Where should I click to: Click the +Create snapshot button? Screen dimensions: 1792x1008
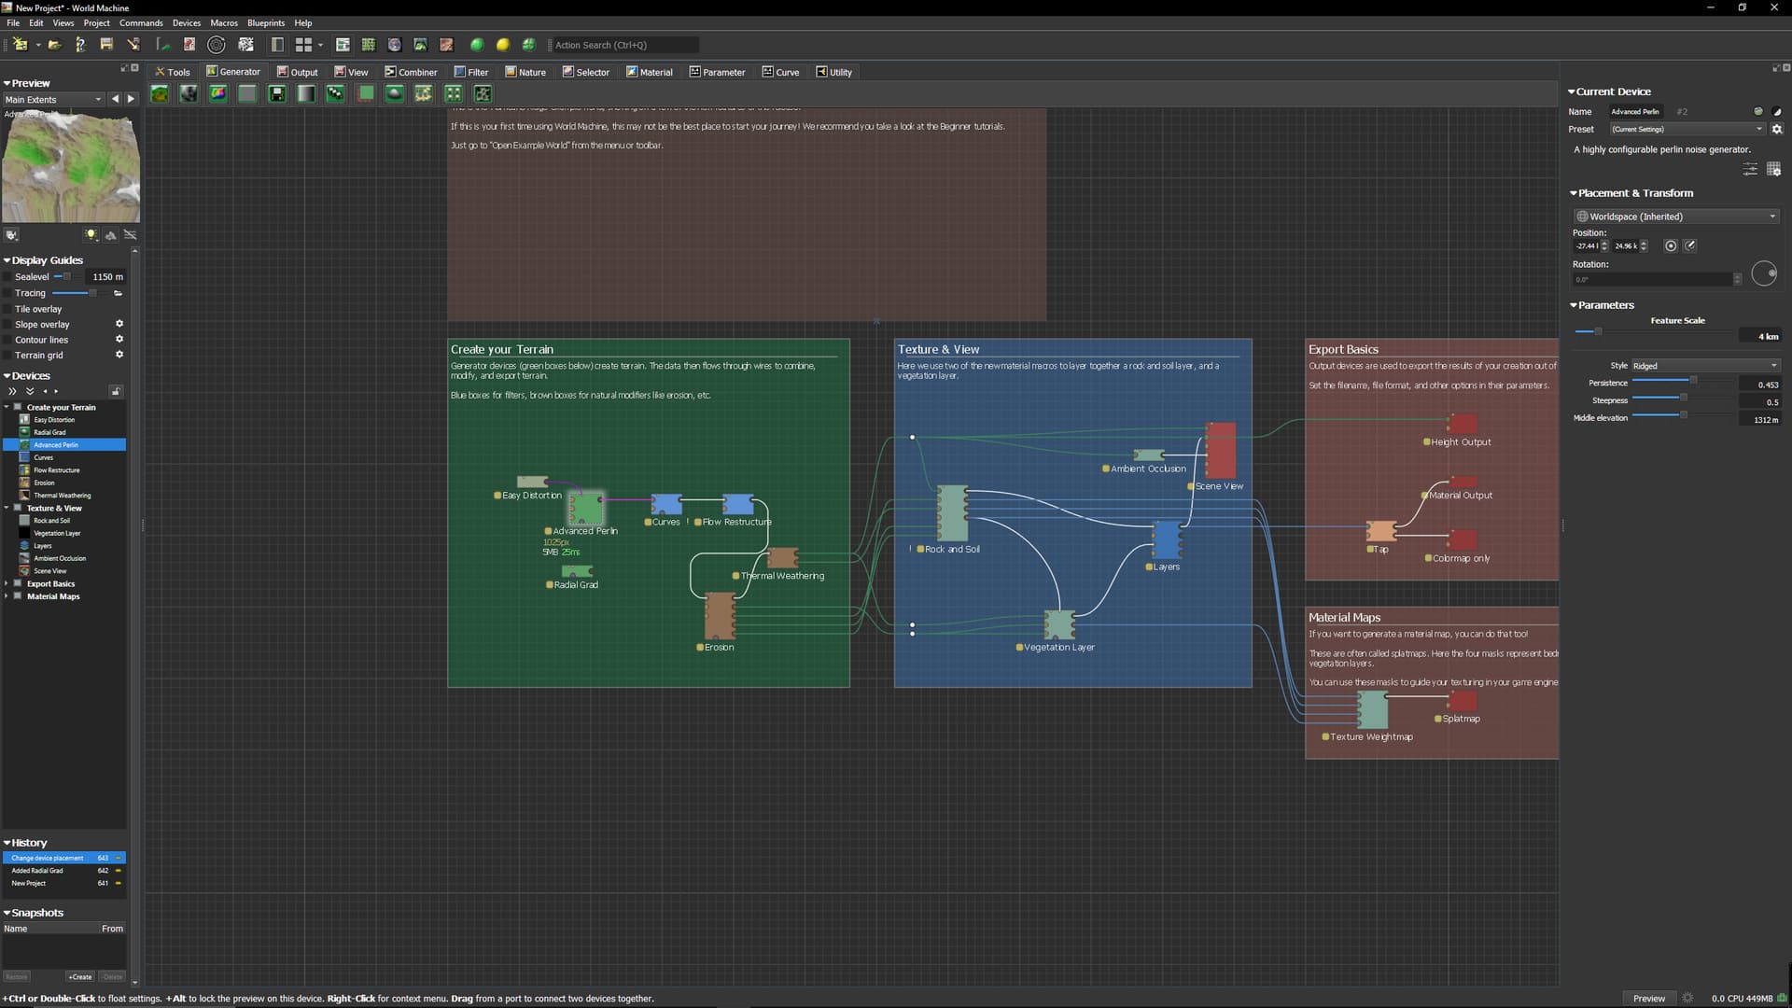pyautogui.click(x=80, y=977)
